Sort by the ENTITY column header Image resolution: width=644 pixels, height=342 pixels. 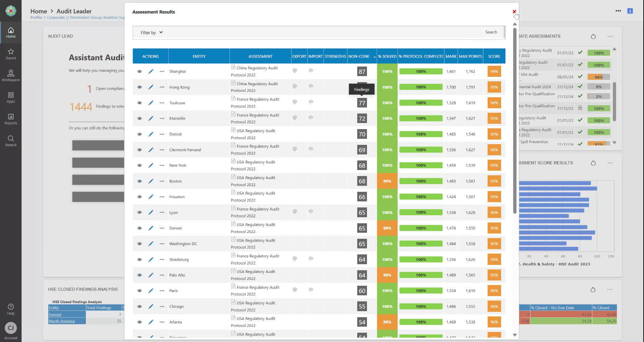tap(199, 56)
